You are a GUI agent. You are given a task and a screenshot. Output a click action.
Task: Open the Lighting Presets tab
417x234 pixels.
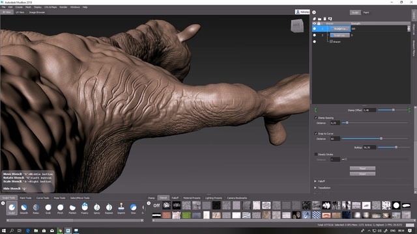214,198
